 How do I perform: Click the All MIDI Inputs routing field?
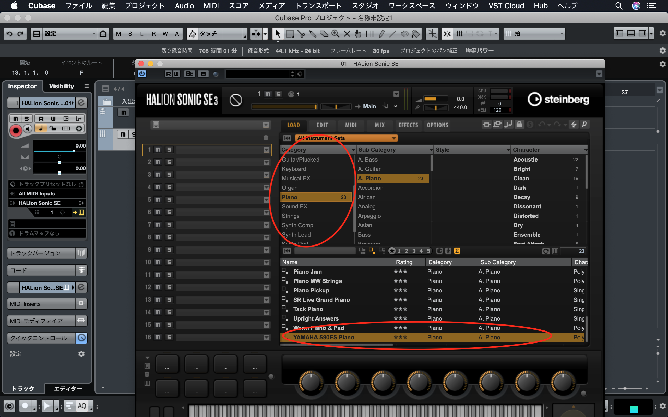pos(47,194)
